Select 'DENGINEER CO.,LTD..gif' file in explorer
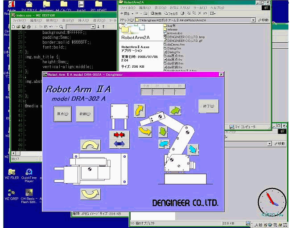This screenshot has height=228, width=292. (x=183, y=41)
